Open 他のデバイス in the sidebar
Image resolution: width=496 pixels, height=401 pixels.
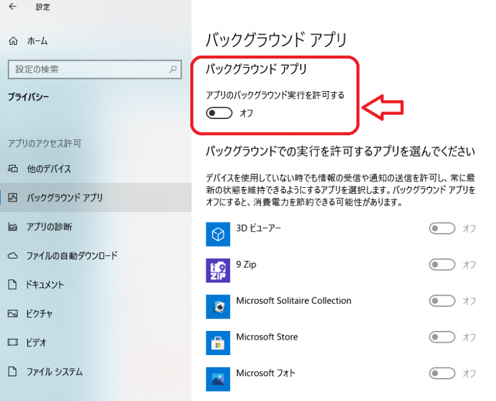(49, 169)
